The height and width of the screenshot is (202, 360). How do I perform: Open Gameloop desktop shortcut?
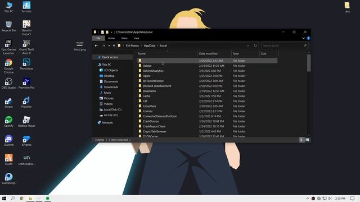(x=9, y=178)
